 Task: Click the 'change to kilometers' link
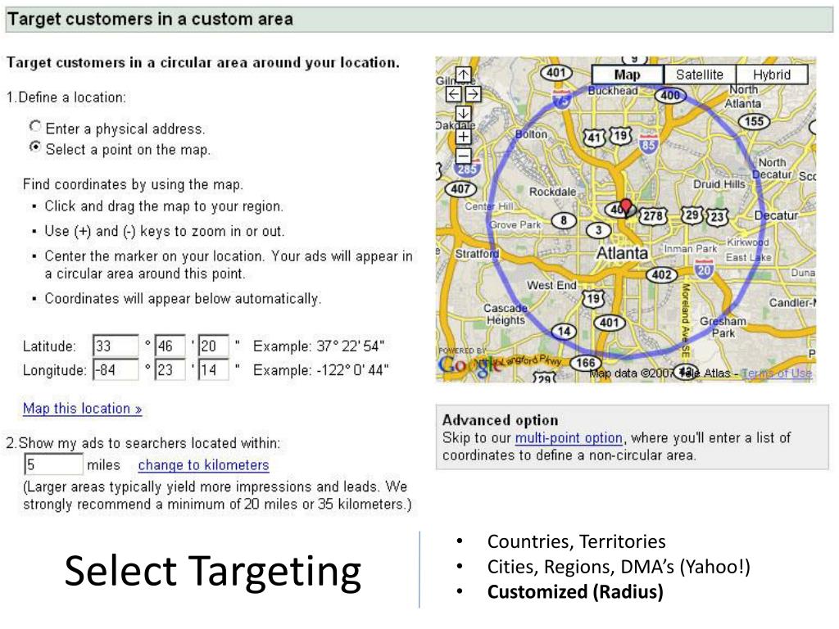[203, 465]
